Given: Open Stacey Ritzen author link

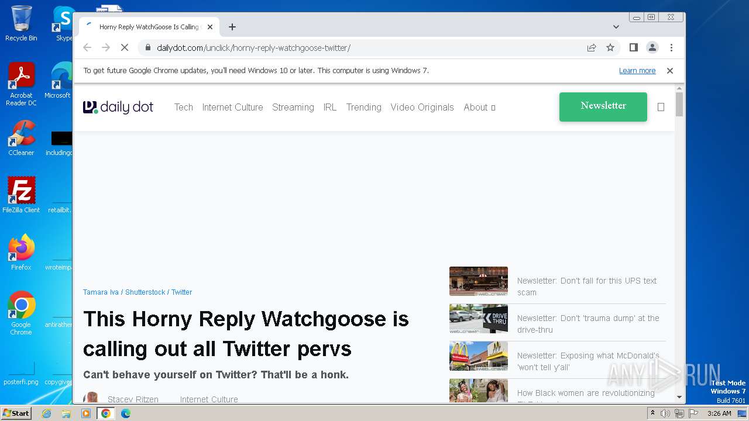Looking at the screenshot, I should (x=133, y=399).
